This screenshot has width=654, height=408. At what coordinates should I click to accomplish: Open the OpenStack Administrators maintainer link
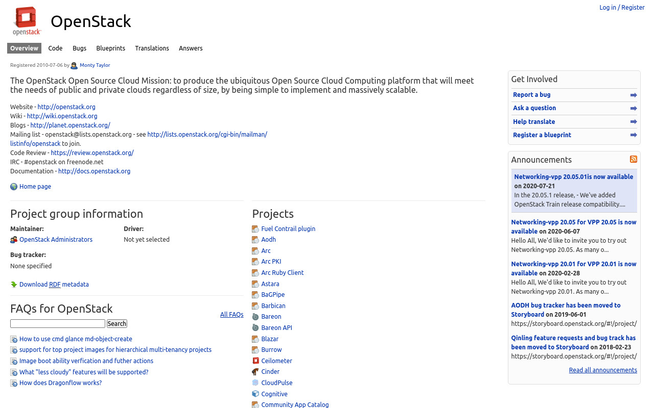click(x=56, y=240)
